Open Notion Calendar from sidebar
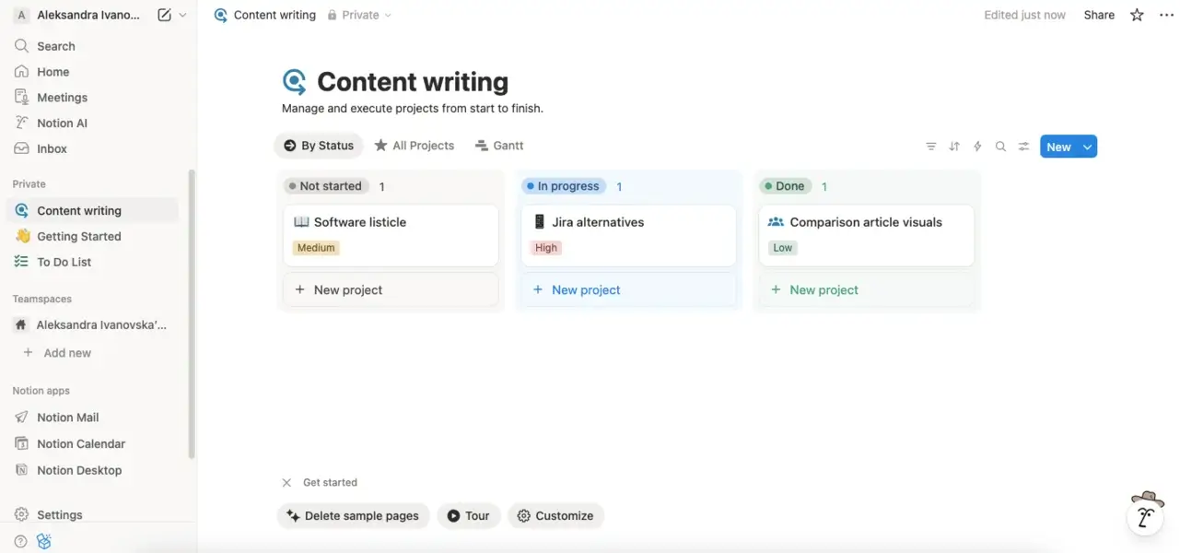 (81, 443)
